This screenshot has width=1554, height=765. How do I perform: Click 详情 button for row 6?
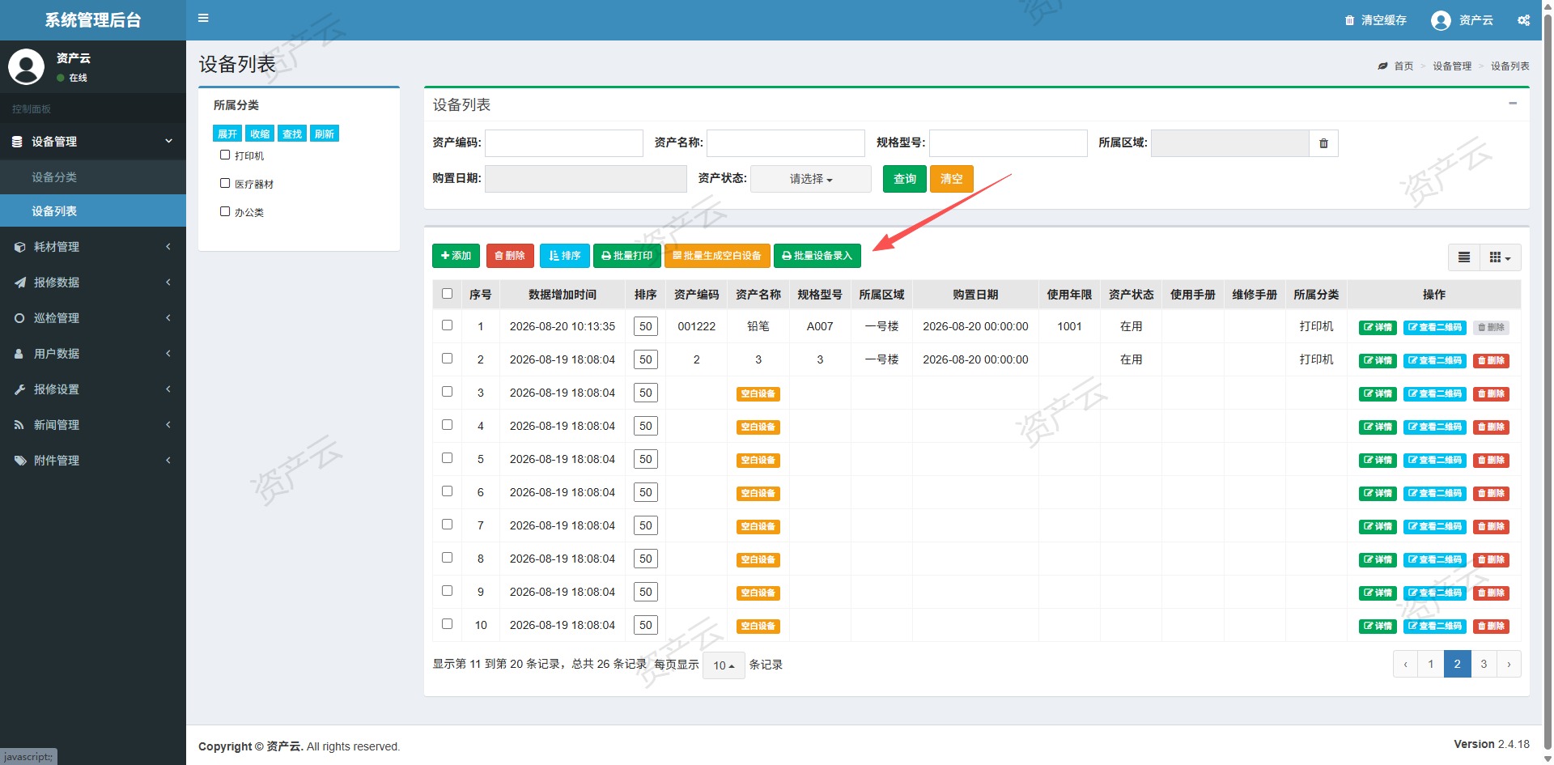[x=1378, y=494]
